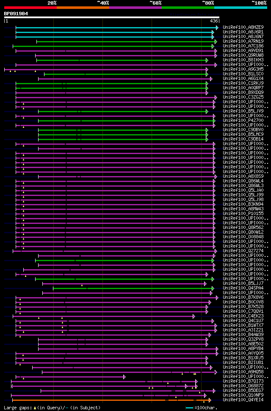Select the UniRef100_A8MW43 label
271x411 pixels.
(243, 209)
